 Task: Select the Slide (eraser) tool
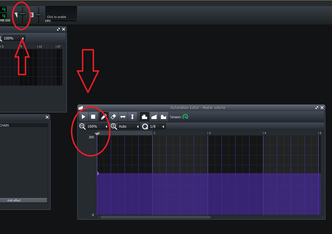click(x=113, y=116)
